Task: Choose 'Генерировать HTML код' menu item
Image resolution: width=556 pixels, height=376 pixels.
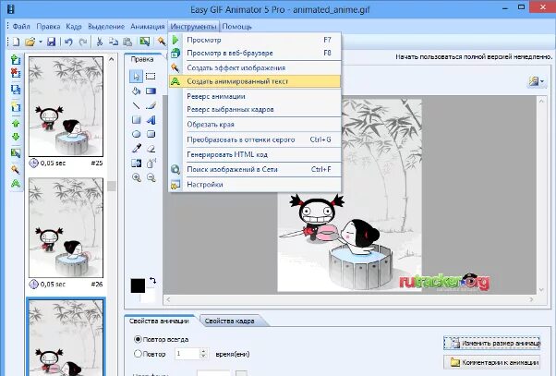Action: coord(255,154)
